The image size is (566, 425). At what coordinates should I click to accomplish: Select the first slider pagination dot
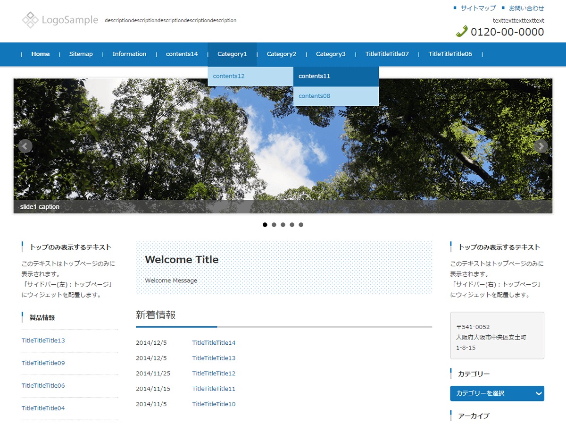point(265,225)
